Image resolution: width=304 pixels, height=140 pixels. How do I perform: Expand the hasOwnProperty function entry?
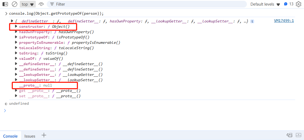pyautogui.click(x=16, y=32)
